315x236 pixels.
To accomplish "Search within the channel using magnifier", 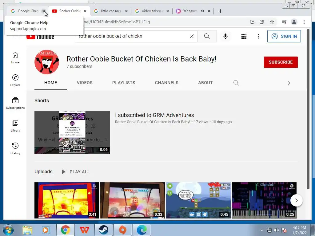I will pos(236,83).
